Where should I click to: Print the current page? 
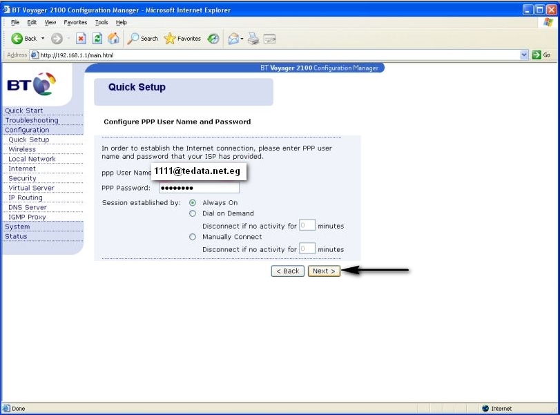pyautogui.click(x=252, y=39)
